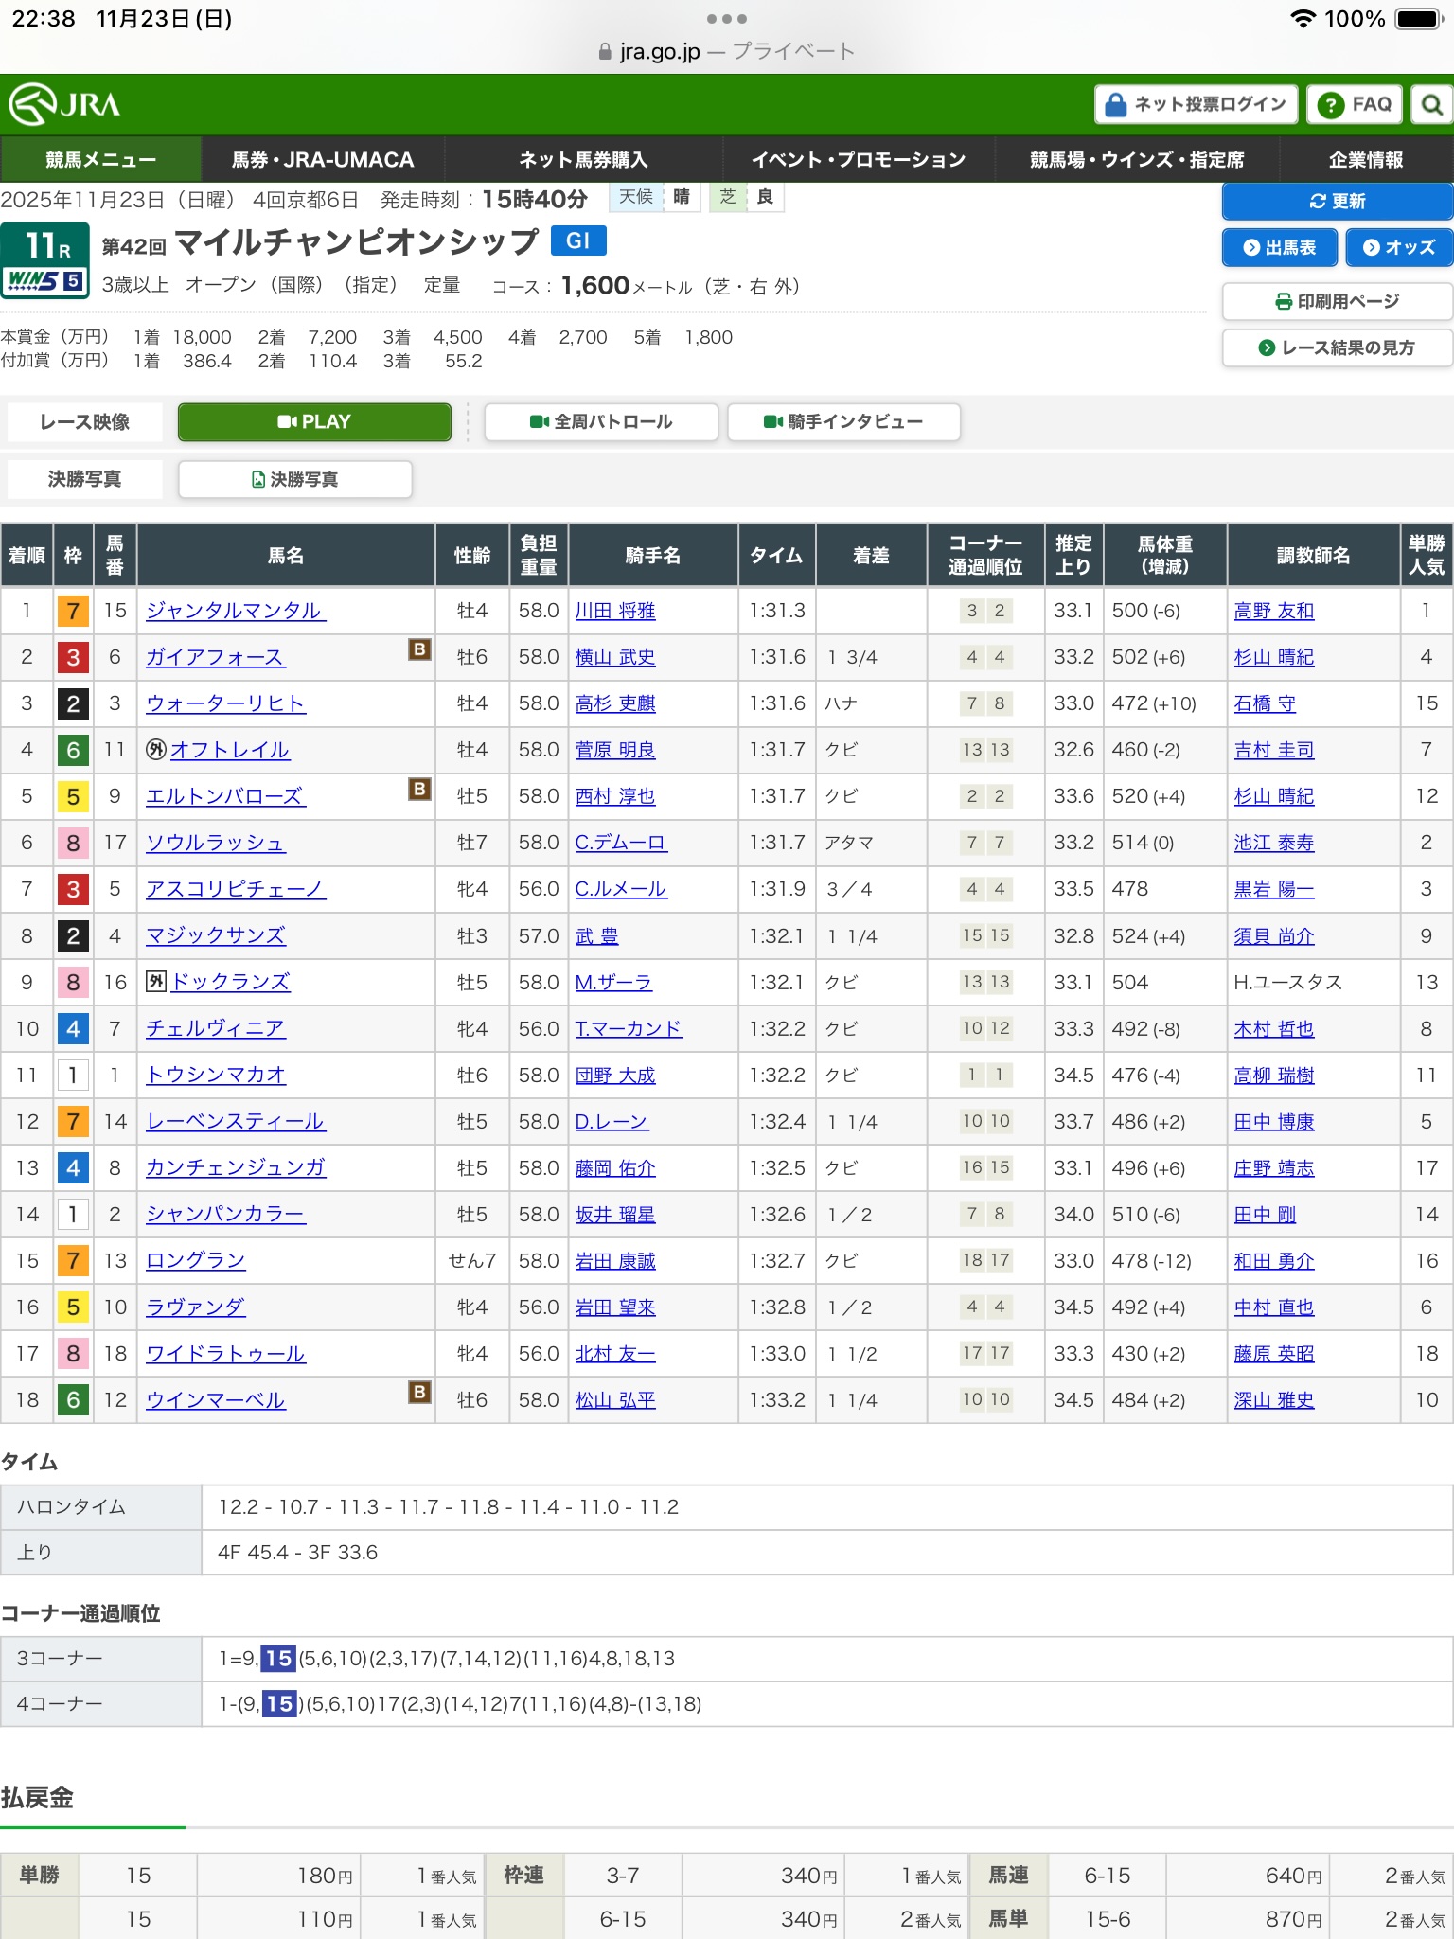The height and width of the screenshot is (1939, 1454).
Task: Click the ネット投票ログイン lock button
Action: tap(1197, 104)
